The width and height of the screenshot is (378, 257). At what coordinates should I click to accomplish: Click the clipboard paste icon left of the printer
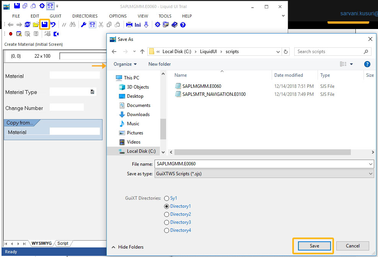(x=117, y=24)
